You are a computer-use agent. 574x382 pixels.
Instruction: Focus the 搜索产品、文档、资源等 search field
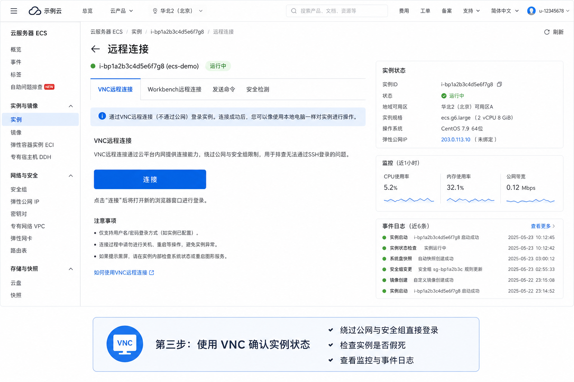pos(337,11)
